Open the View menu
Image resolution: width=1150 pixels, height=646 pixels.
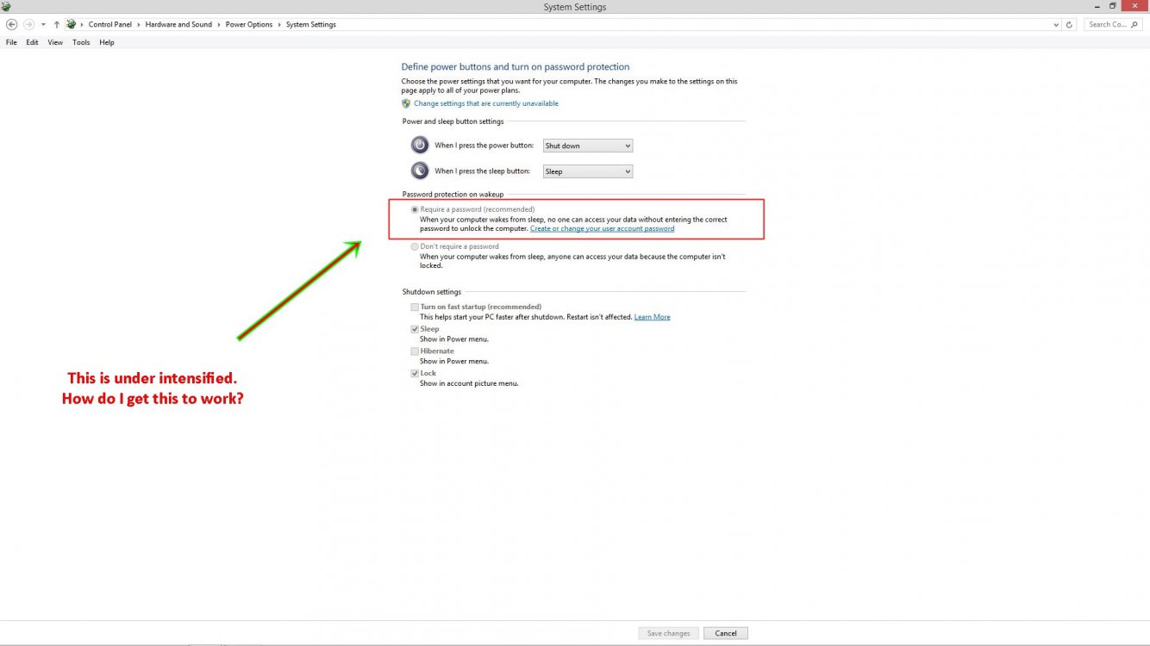(x=55, y=42)
